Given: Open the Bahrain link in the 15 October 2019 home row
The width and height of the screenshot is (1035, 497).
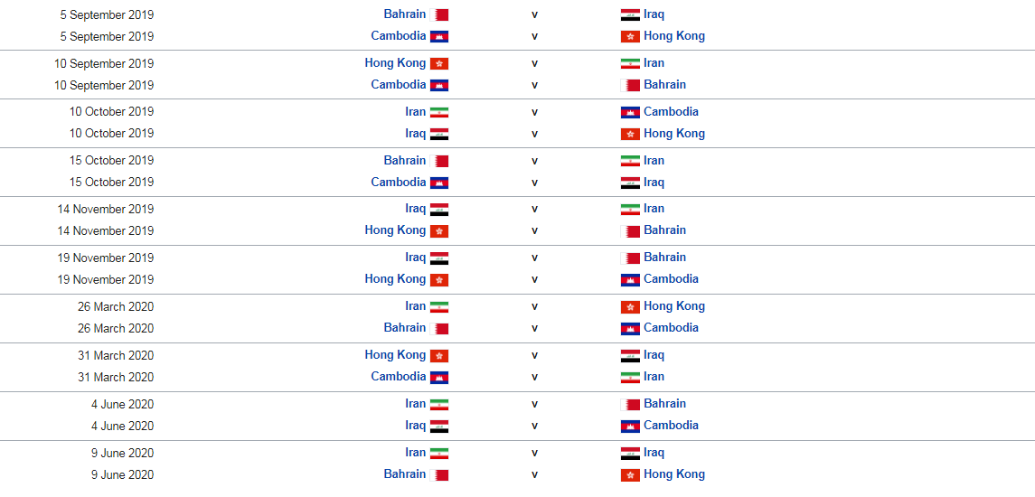Looking at the screenshot, I should 405,160.
